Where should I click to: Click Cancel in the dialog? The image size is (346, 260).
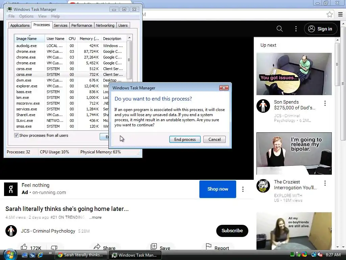pos(215,139)
